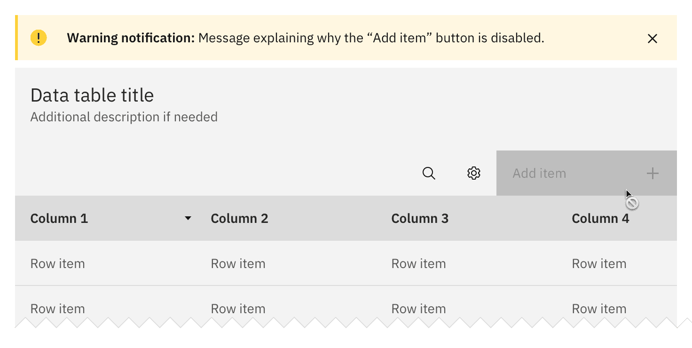Select the Column 4 header

(600, 218)
